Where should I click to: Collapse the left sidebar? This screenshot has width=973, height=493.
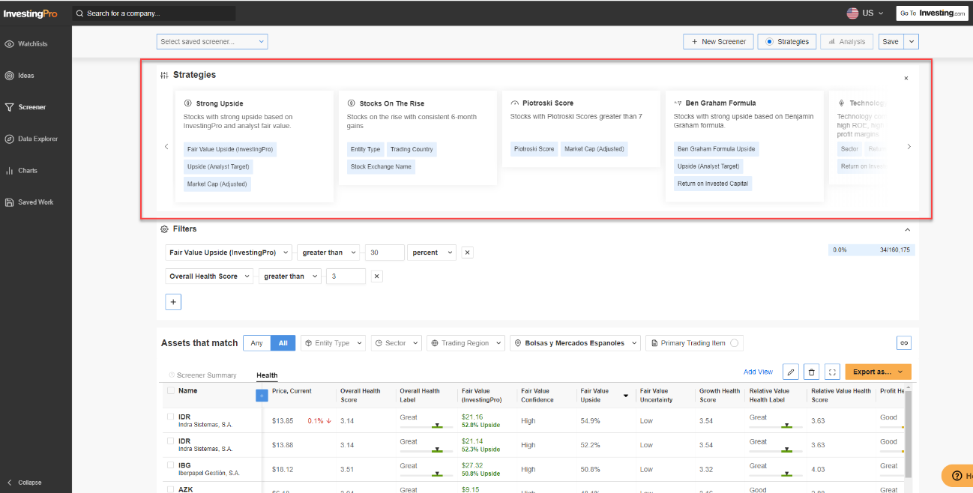[24, 483]
